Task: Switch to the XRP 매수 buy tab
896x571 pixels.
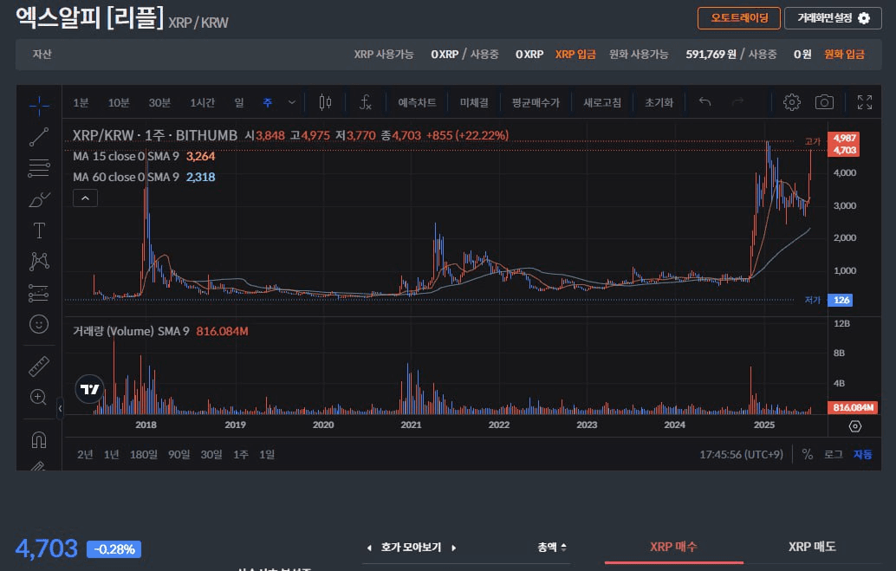Action: 673,547
